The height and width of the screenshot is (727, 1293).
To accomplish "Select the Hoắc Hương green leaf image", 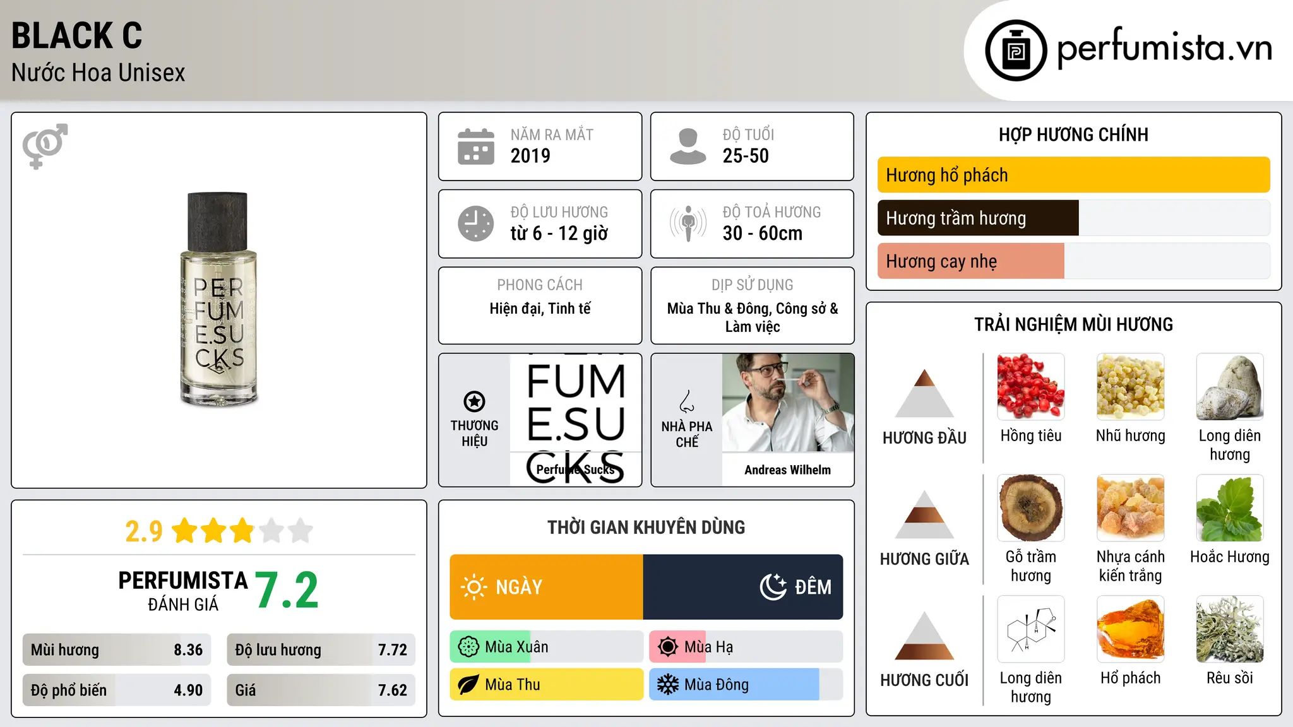I will pos(1230,508).
